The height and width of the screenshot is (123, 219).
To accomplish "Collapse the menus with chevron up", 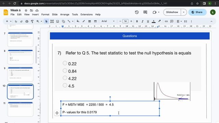I will click(211, 21).
